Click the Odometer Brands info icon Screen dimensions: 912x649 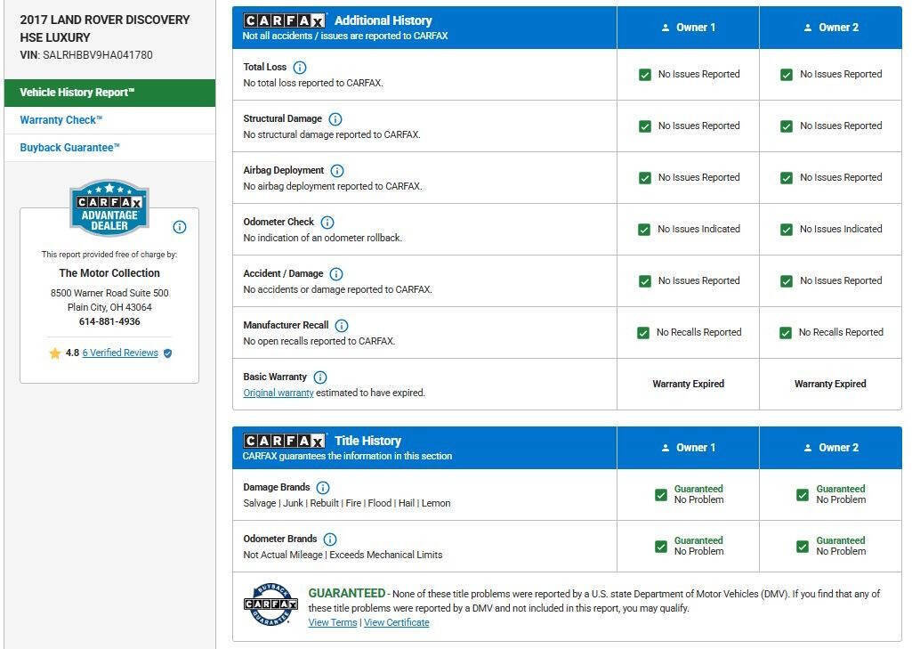pyautogui.click(x=330, y=539)
